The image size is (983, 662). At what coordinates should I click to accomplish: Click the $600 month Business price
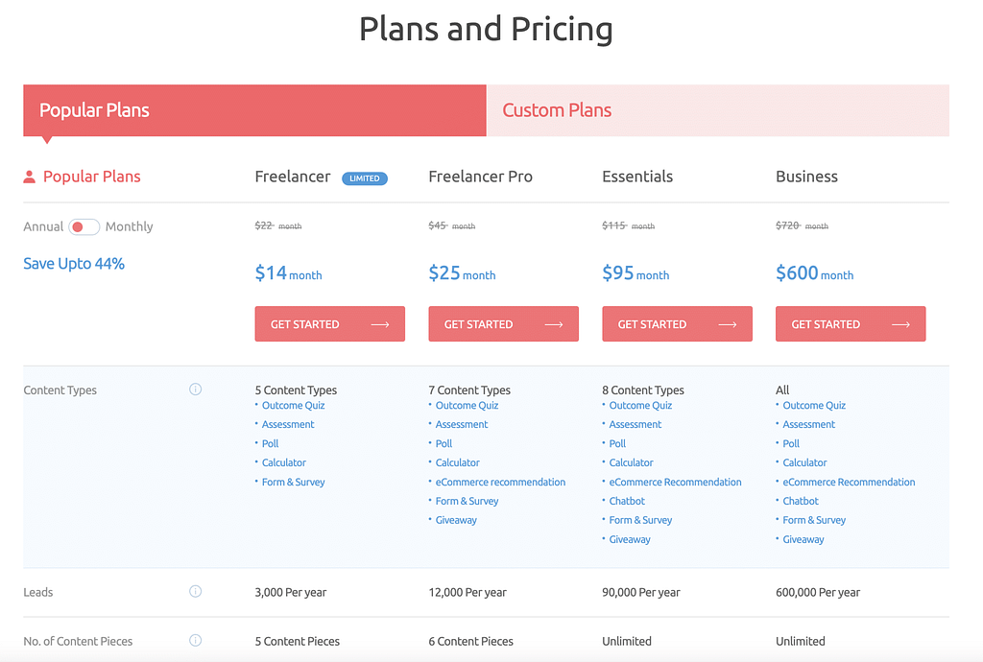[814, 273]
